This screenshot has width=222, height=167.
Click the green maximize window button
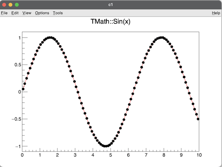(17, 5)
